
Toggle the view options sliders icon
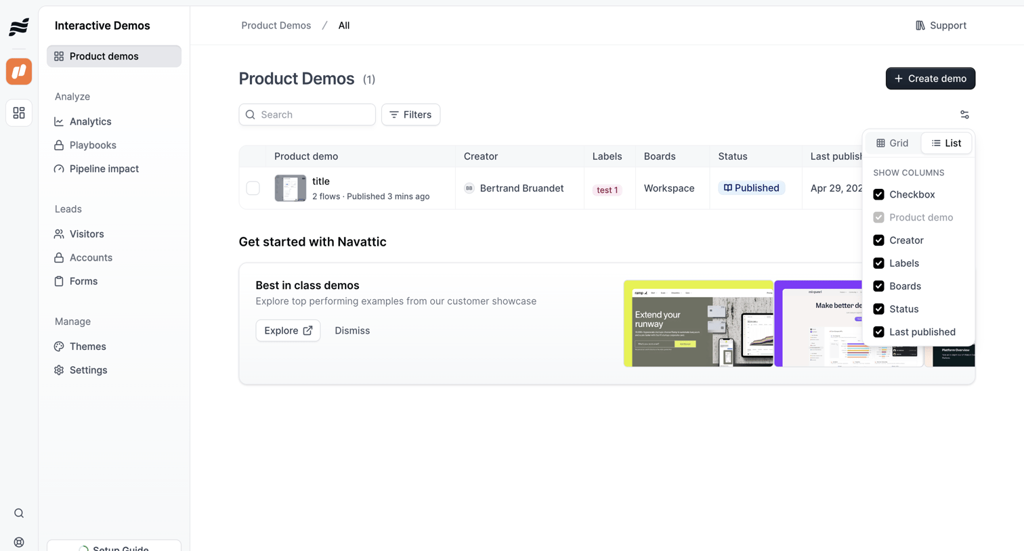964,114
